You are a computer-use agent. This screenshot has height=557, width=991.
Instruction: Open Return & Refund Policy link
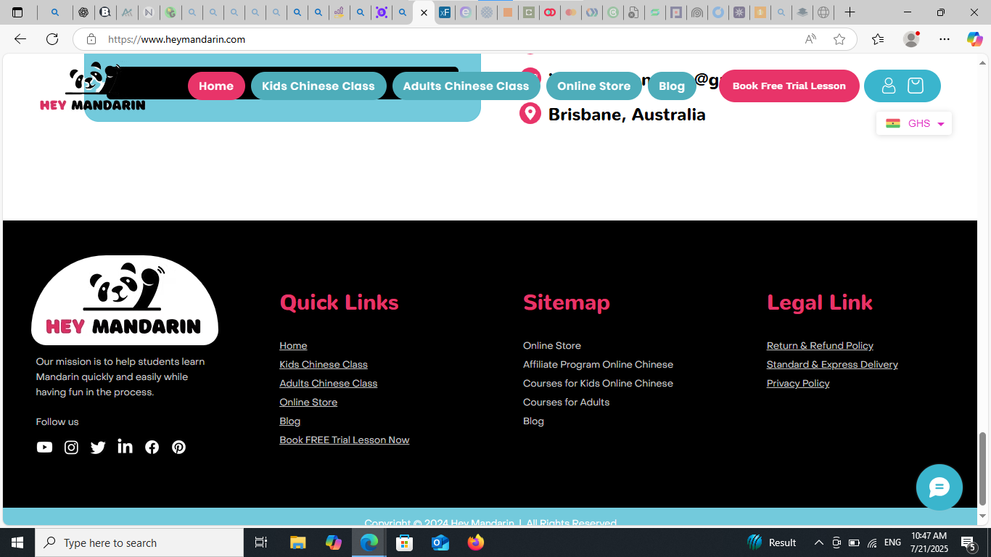[x=820, y=346]
